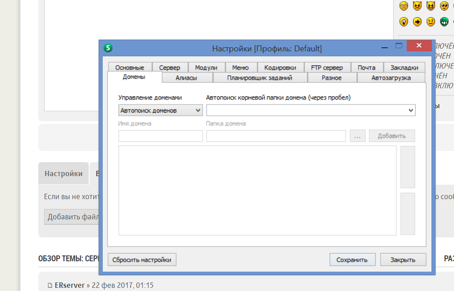
Task: Insert the neutral straight-mouth emoticon
Action: [x=431, y=22]
